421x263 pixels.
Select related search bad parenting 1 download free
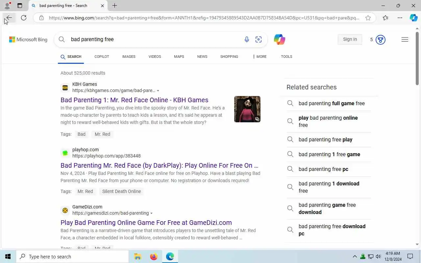coord(329,187)
